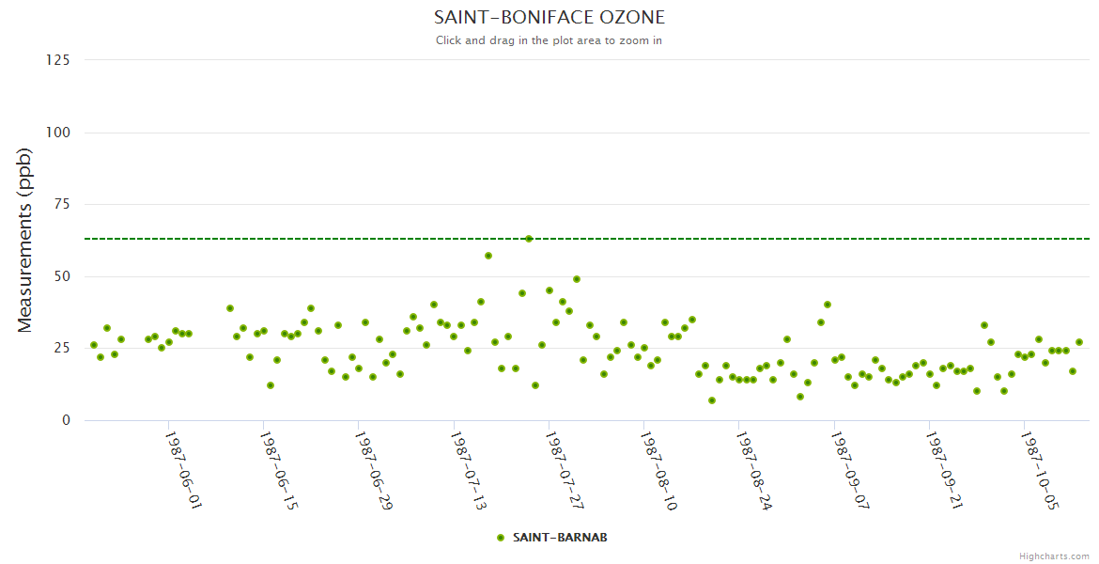Screen dimensions: 1099x564
Task: Click the 1987-10-05 x-axis label
Action: 1040,469
